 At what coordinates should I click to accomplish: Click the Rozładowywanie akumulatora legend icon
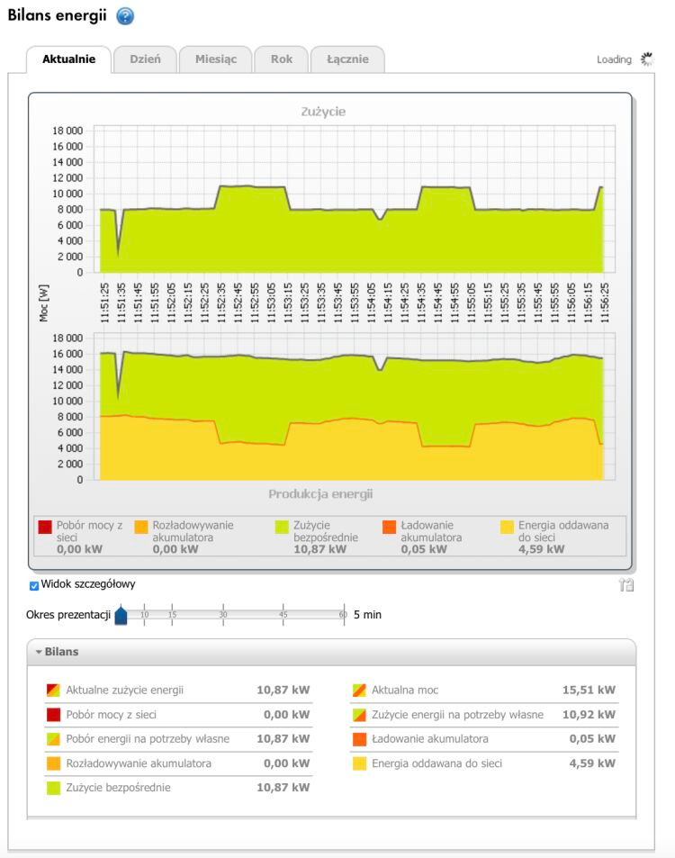pos(141,527)
